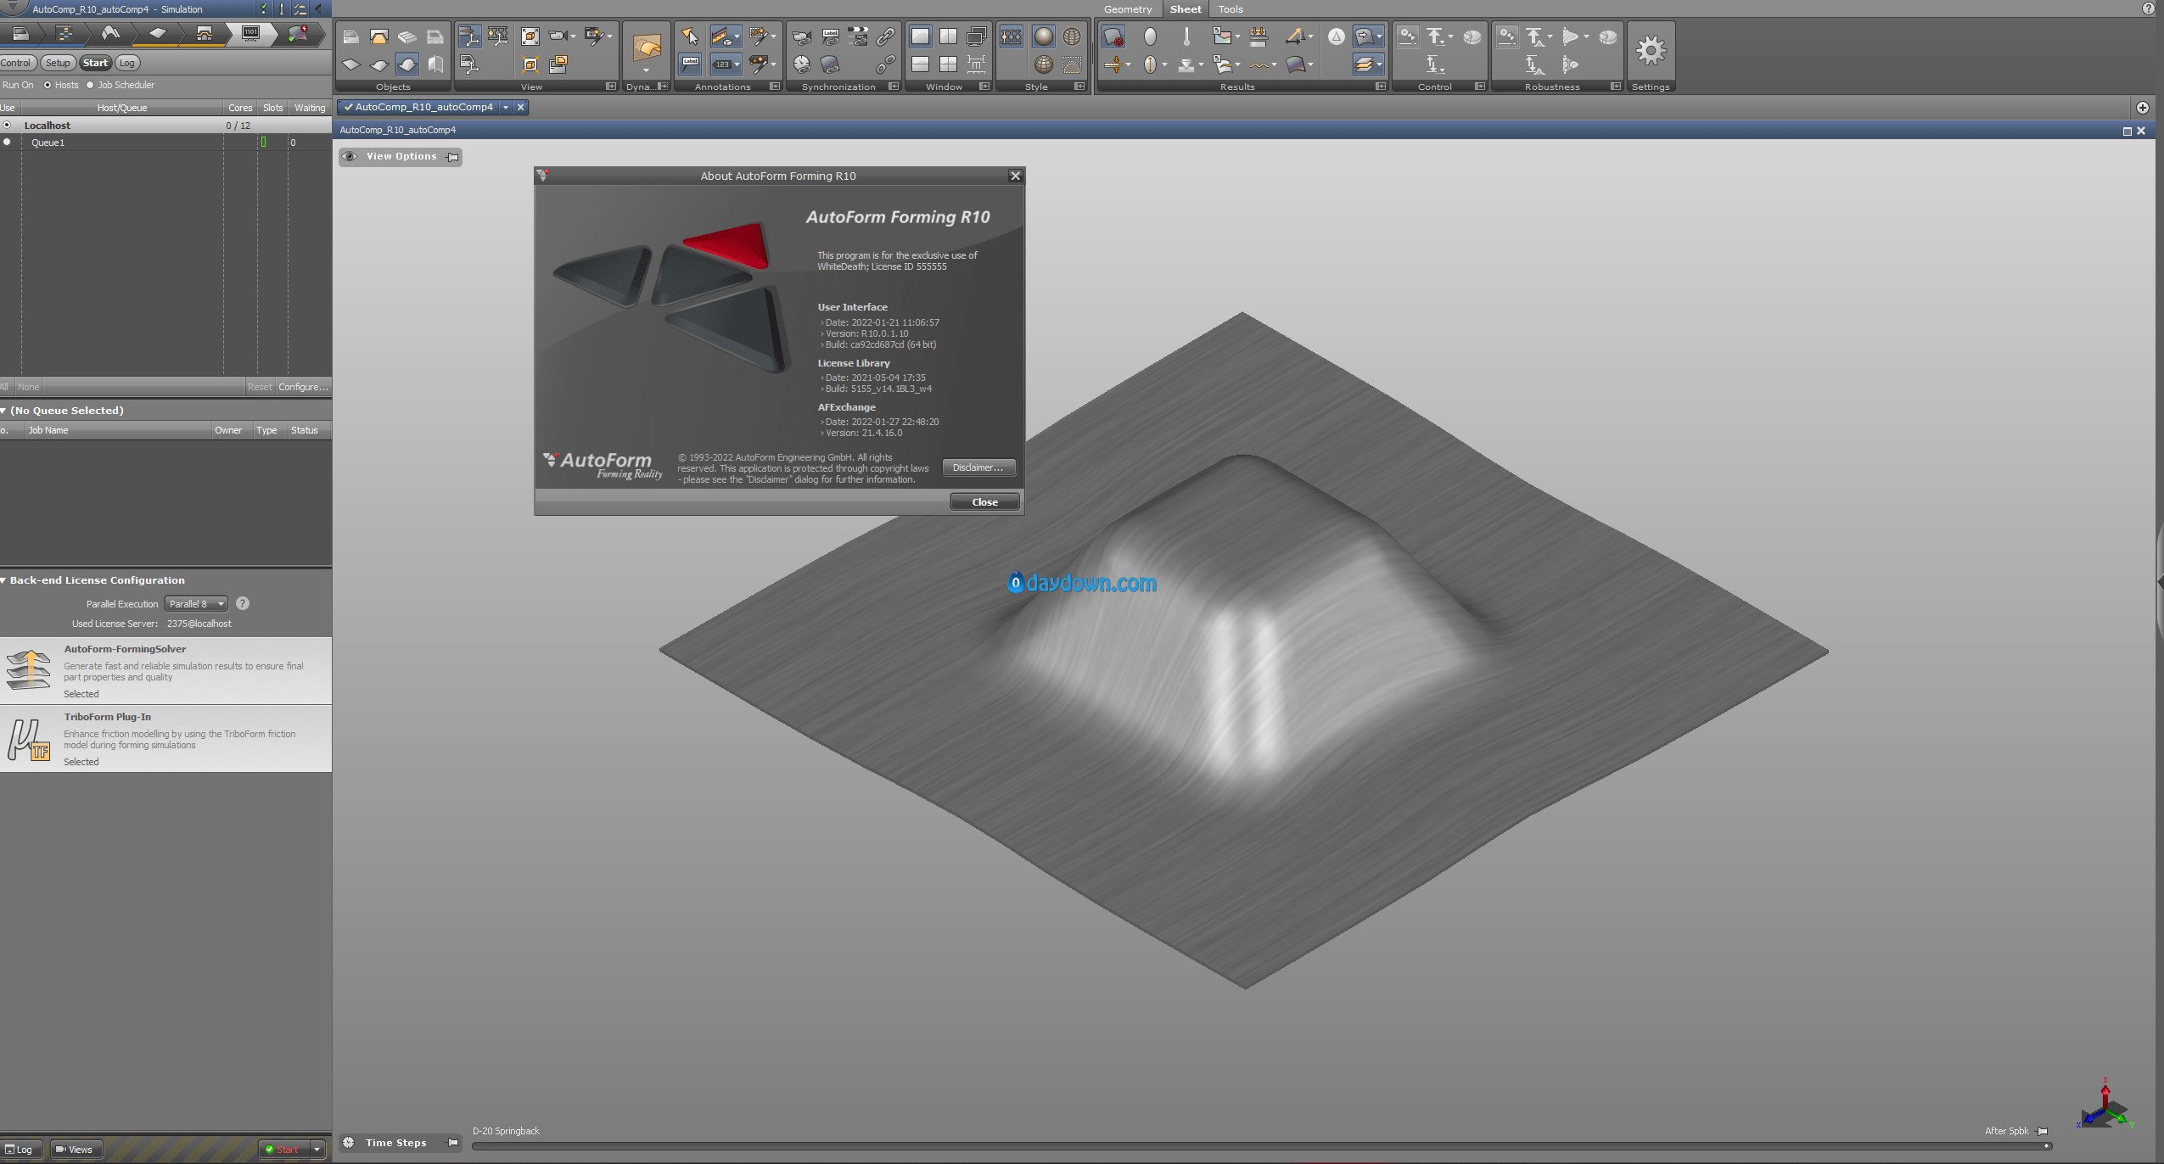Click the Dynamic section surface icon
2164x1164 pixels.
pos(647,48)
